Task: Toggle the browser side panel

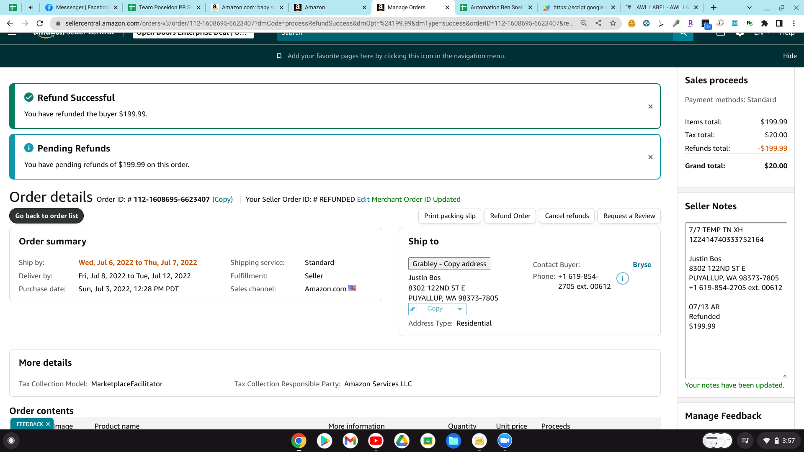Action: coord(779,23)
